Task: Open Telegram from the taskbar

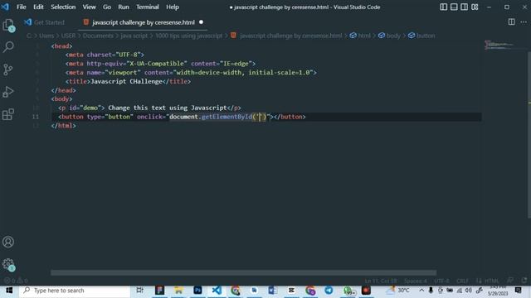Action: pyautogui.click(x=329, y=291)
